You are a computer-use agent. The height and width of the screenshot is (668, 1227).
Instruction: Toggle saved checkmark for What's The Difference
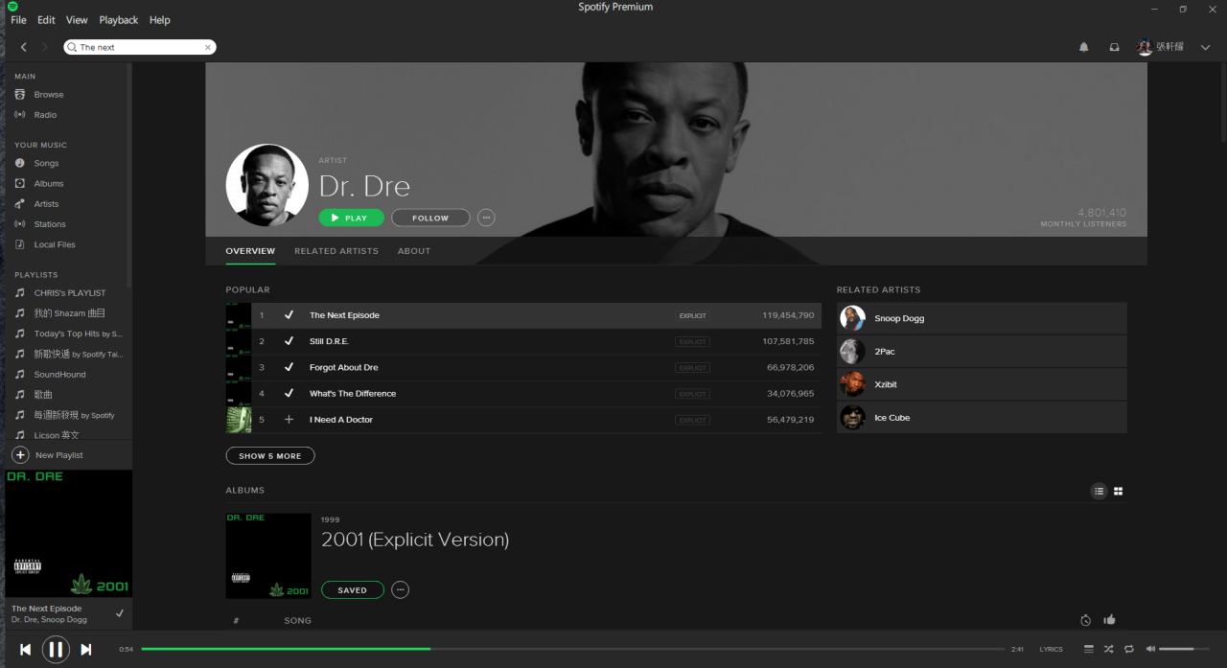(289, 393)
